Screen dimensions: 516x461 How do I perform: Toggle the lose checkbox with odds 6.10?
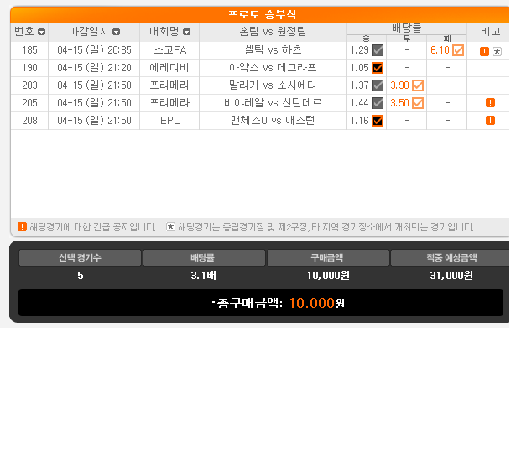coord(458,50)
